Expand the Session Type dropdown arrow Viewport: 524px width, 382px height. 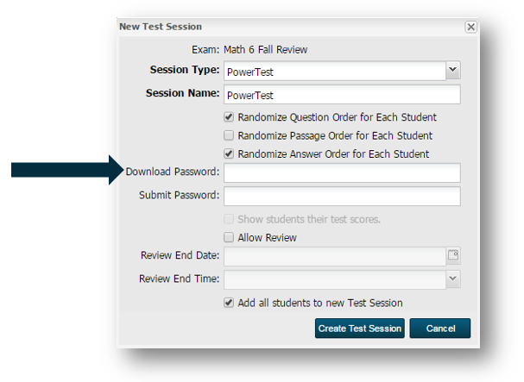[x=453, y=70]
